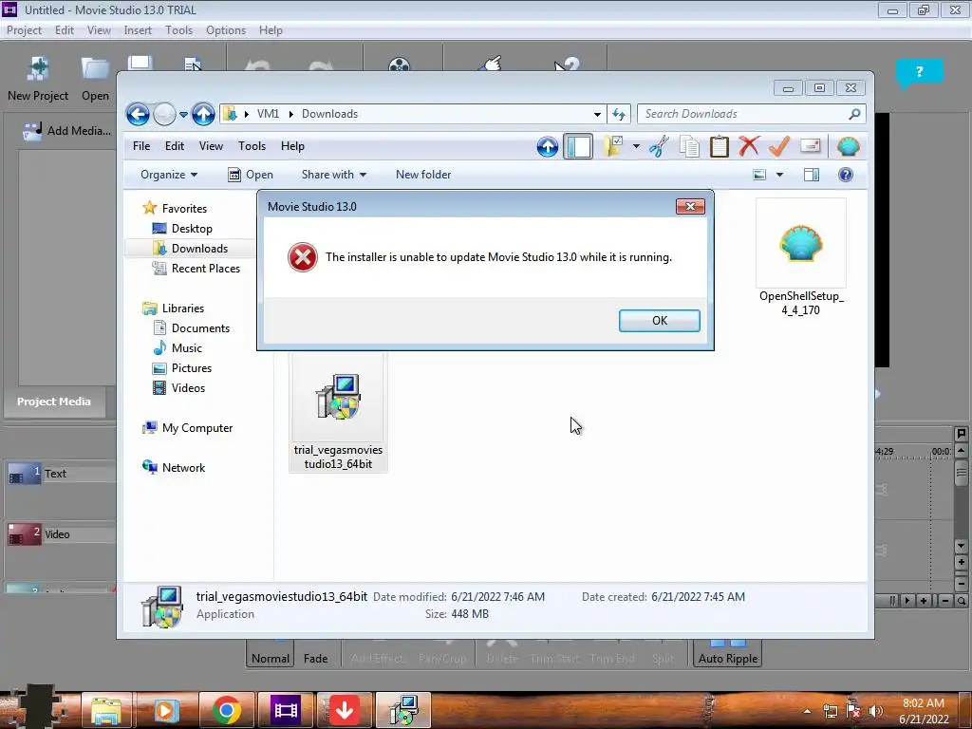Expand the address bar history dropdown

coord(597,114)
